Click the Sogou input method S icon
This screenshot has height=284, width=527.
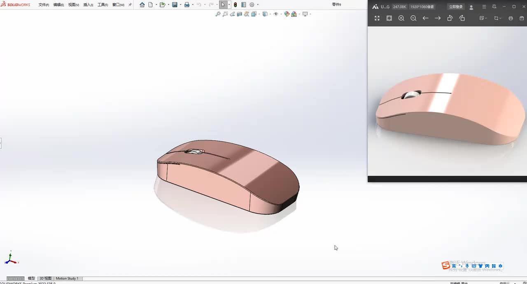[445, 265]
